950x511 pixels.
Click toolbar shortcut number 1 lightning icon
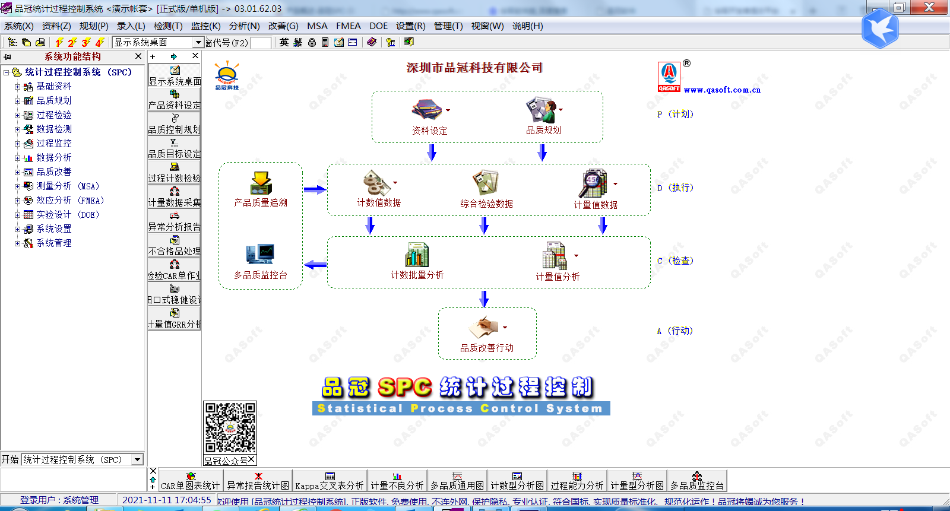coord(59,42)
